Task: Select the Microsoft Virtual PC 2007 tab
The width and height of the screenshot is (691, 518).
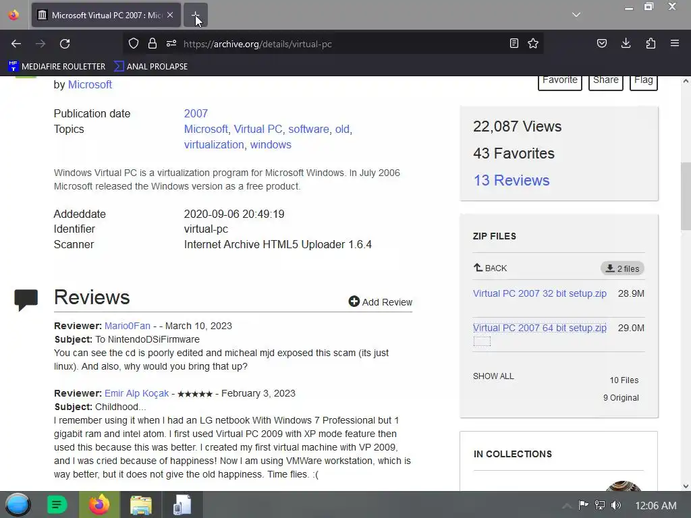Action: pyautogui.click(x=106, y=15)
